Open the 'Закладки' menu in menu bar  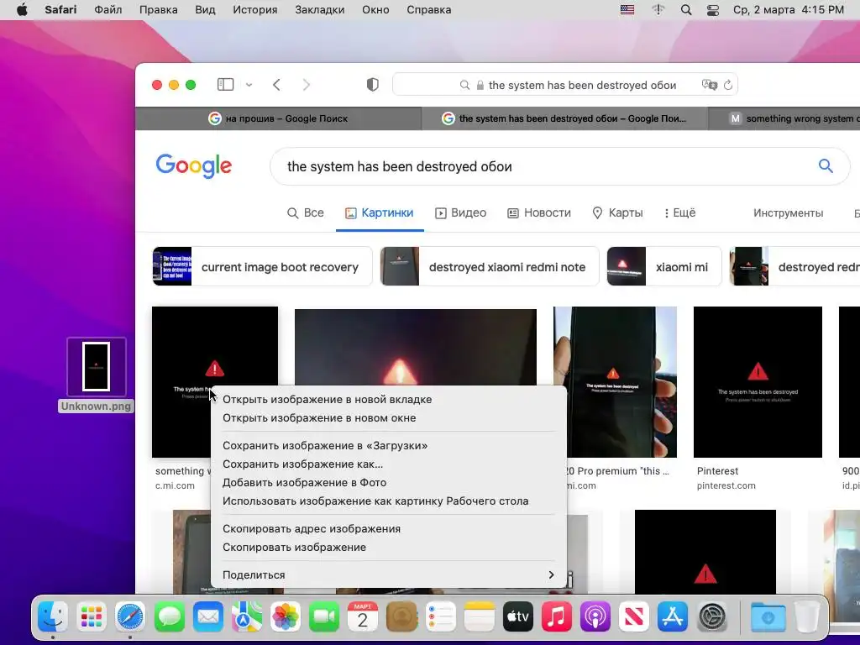tap(320, 10)
